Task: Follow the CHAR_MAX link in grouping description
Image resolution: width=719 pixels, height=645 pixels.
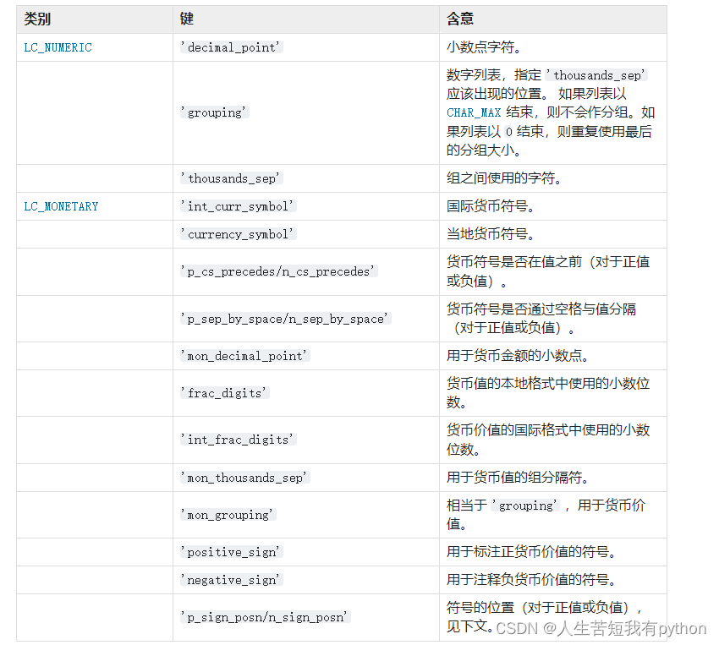Action: [473, 112]
